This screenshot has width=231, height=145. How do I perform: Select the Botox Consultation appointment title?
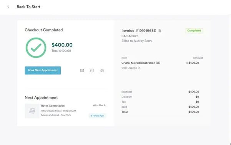point(53,105)
